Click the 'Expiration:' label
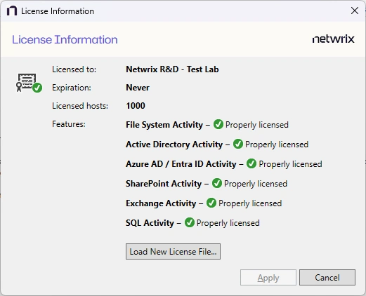 (x=72, y=88)
